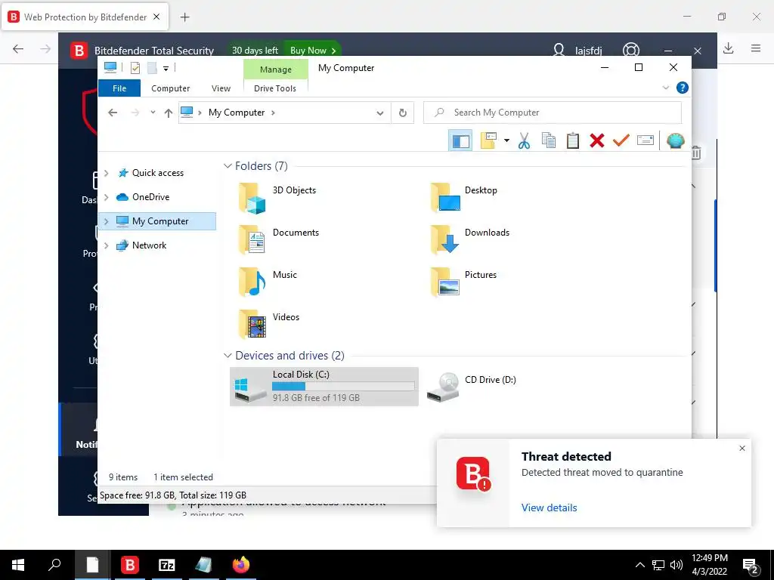Select the Music folder
Screen dimensions: 774x580
click(268, 282)
